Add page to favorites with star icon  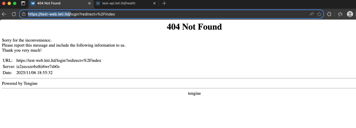point(319,14)
